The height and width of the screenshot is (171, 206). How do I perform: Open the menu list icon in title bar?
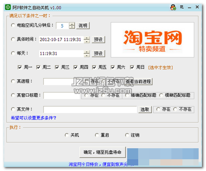pos(182,7)
